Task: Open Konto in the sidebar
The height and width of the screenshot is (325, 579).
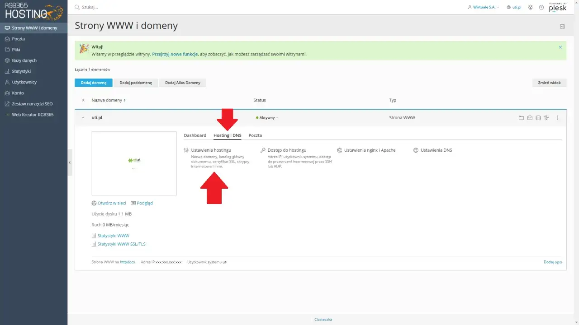Action: [33, 93]
